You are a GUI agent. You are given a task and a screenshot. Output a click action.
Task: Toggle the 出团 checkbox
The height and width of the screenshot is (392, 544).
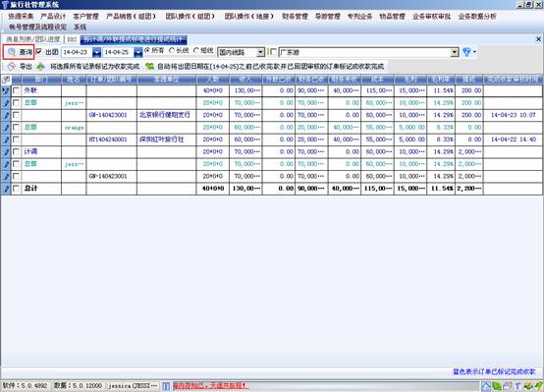(39, 51)
